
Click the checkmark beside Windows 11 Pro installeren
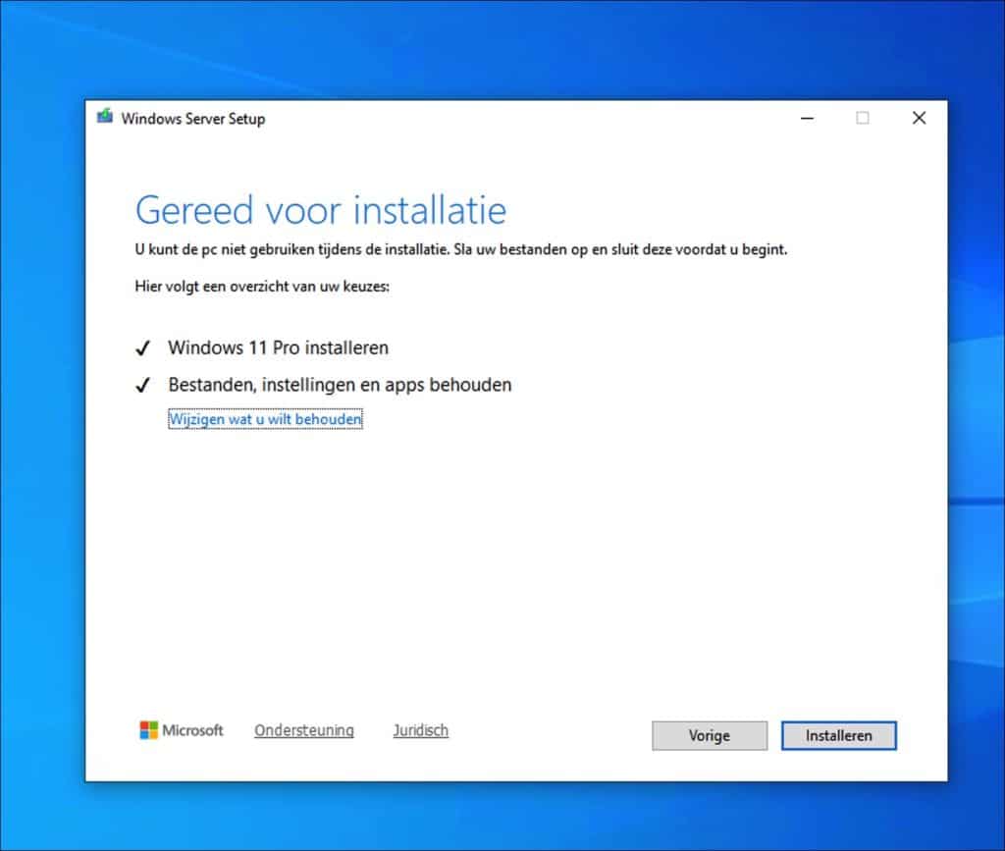coord(143,348)
